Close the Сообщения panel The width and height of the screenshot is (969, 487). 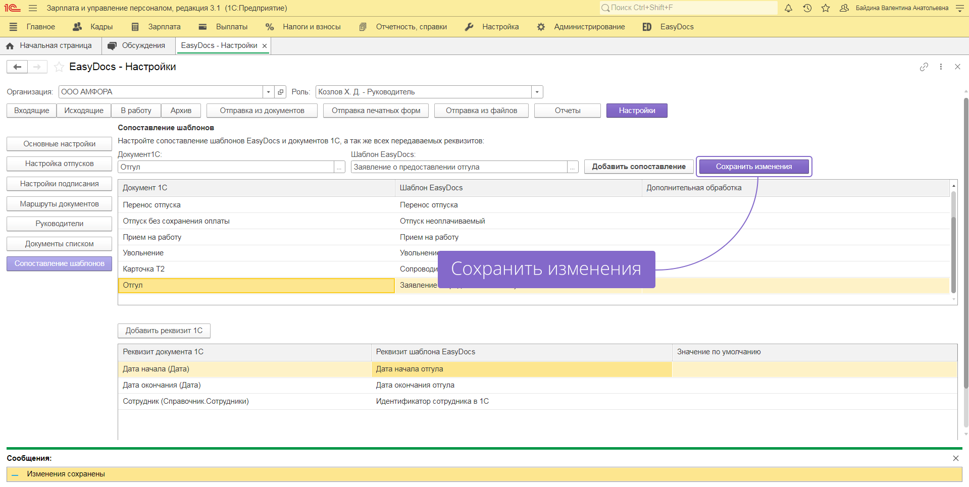click(955, 458)
